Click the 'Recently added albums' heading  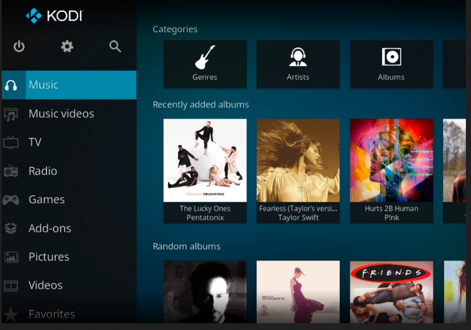[201, 104]
